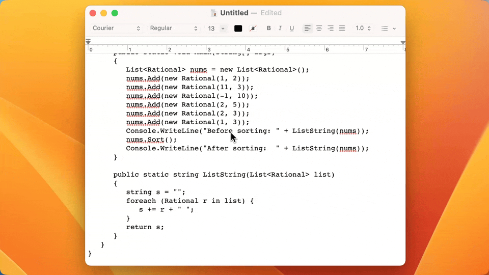The height and width of the screenshot is (275, 489).
Task: Open the Regular typeface style dropdown
Action: click(x=173, y=29)
